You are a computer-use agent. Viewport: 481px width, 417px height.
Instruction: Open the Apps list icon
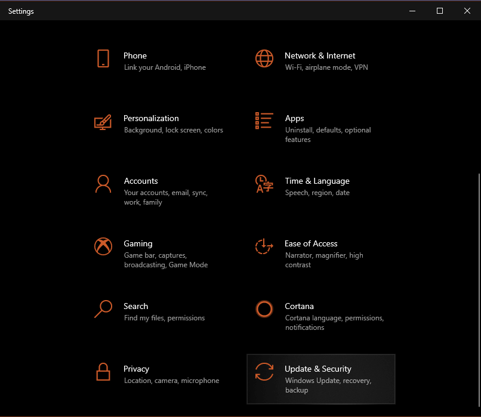click(x=264, y=121)
